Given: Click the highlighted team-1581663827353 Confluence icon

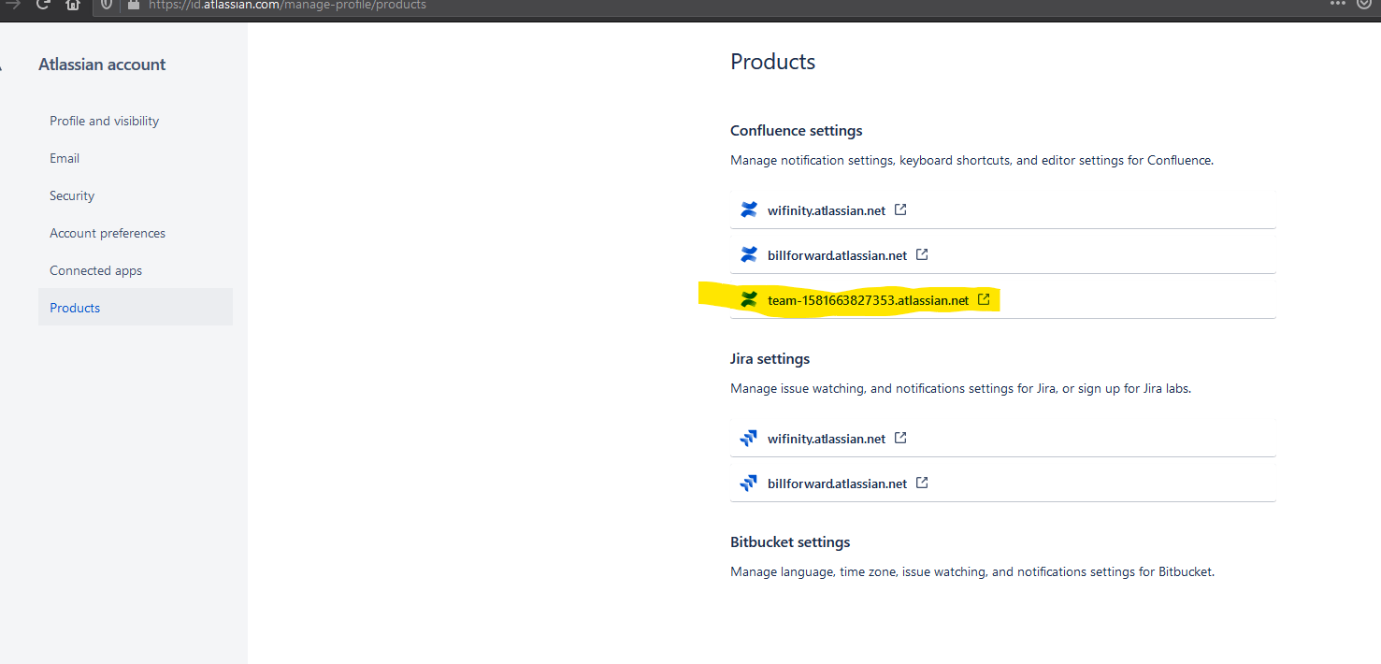Looking at the screenshot, I should coord(748,300).
